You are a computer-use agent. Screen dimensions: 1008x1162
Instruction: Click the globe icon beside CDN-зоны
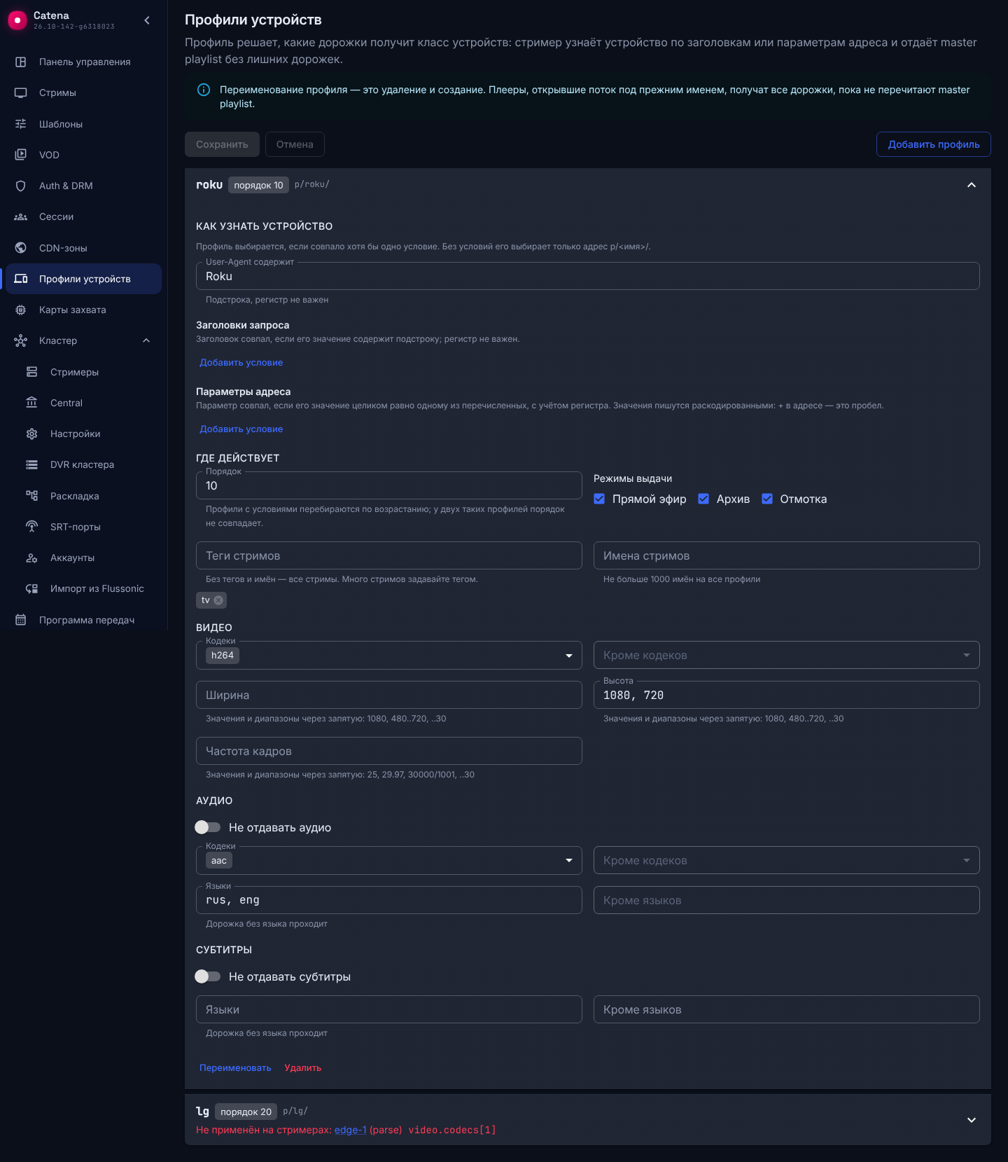coord(21,248)
